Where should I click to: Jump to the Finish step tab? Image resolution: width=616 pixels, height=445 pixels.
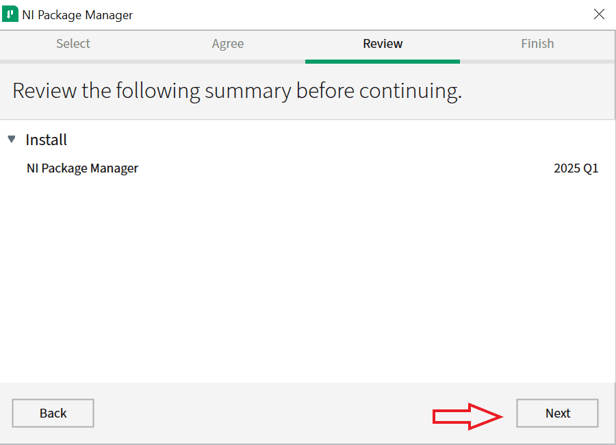coord(537,44)
